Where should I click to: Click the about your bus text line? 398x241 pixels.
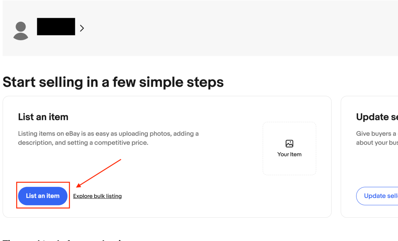[377, 143]
